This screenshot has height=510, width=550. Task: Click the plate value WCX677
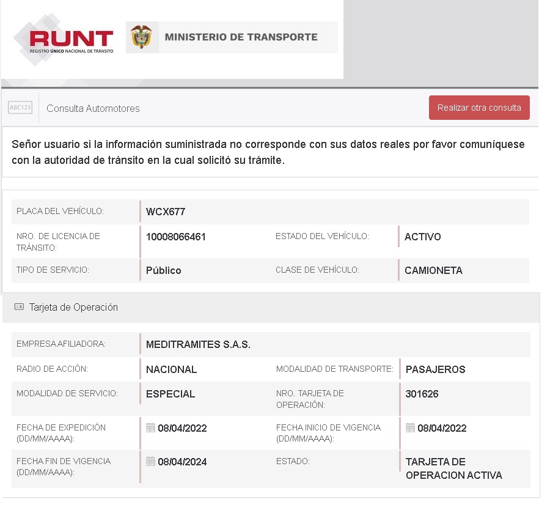166,212
